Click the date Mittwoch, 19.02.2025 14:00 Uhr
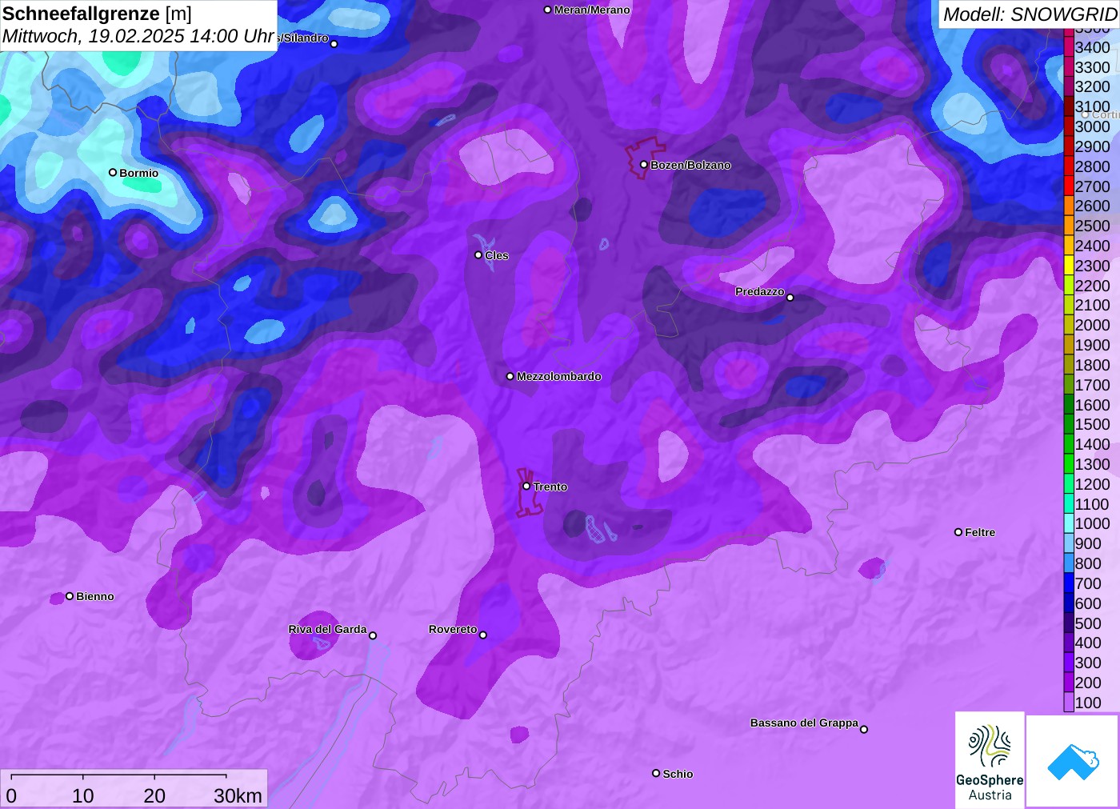The width and height of the screenshot is (1120, 809). (138, 36)
